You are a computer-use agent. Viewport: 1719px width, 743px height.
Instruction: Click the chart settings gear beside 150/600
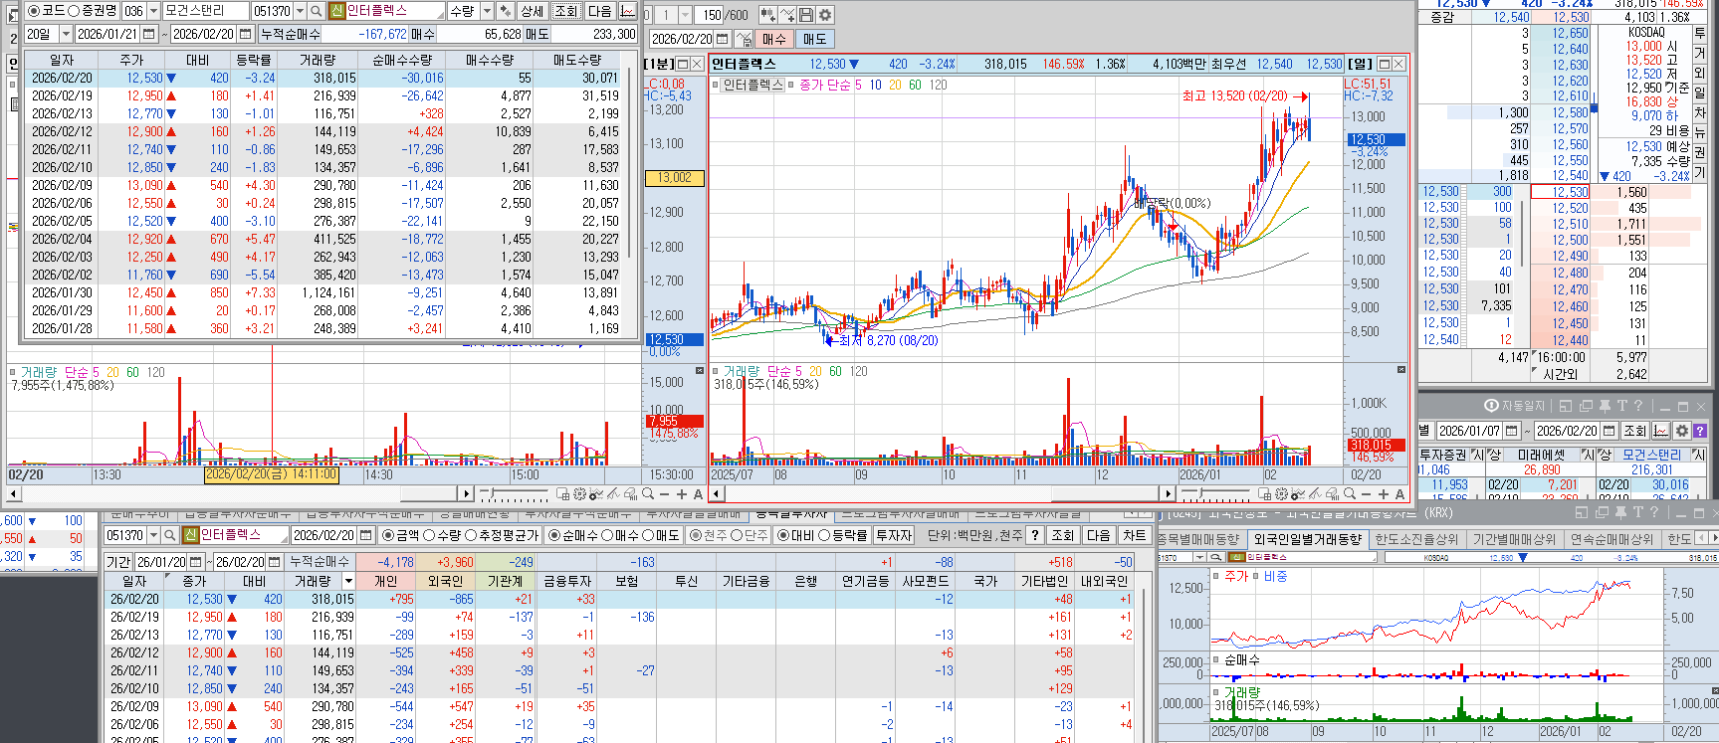click(x=825, y=15)
